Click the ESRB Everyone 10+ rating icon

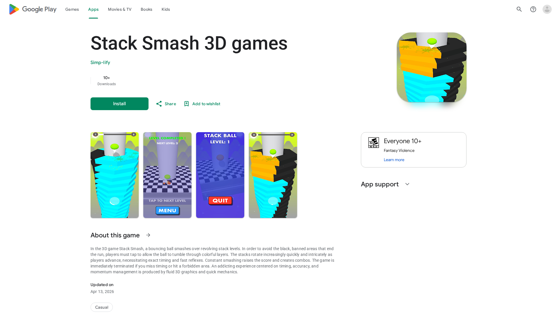pos(374,143)
